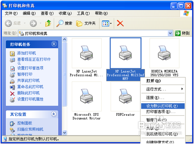Open the 帮助(H) menu

coord(101,13)
